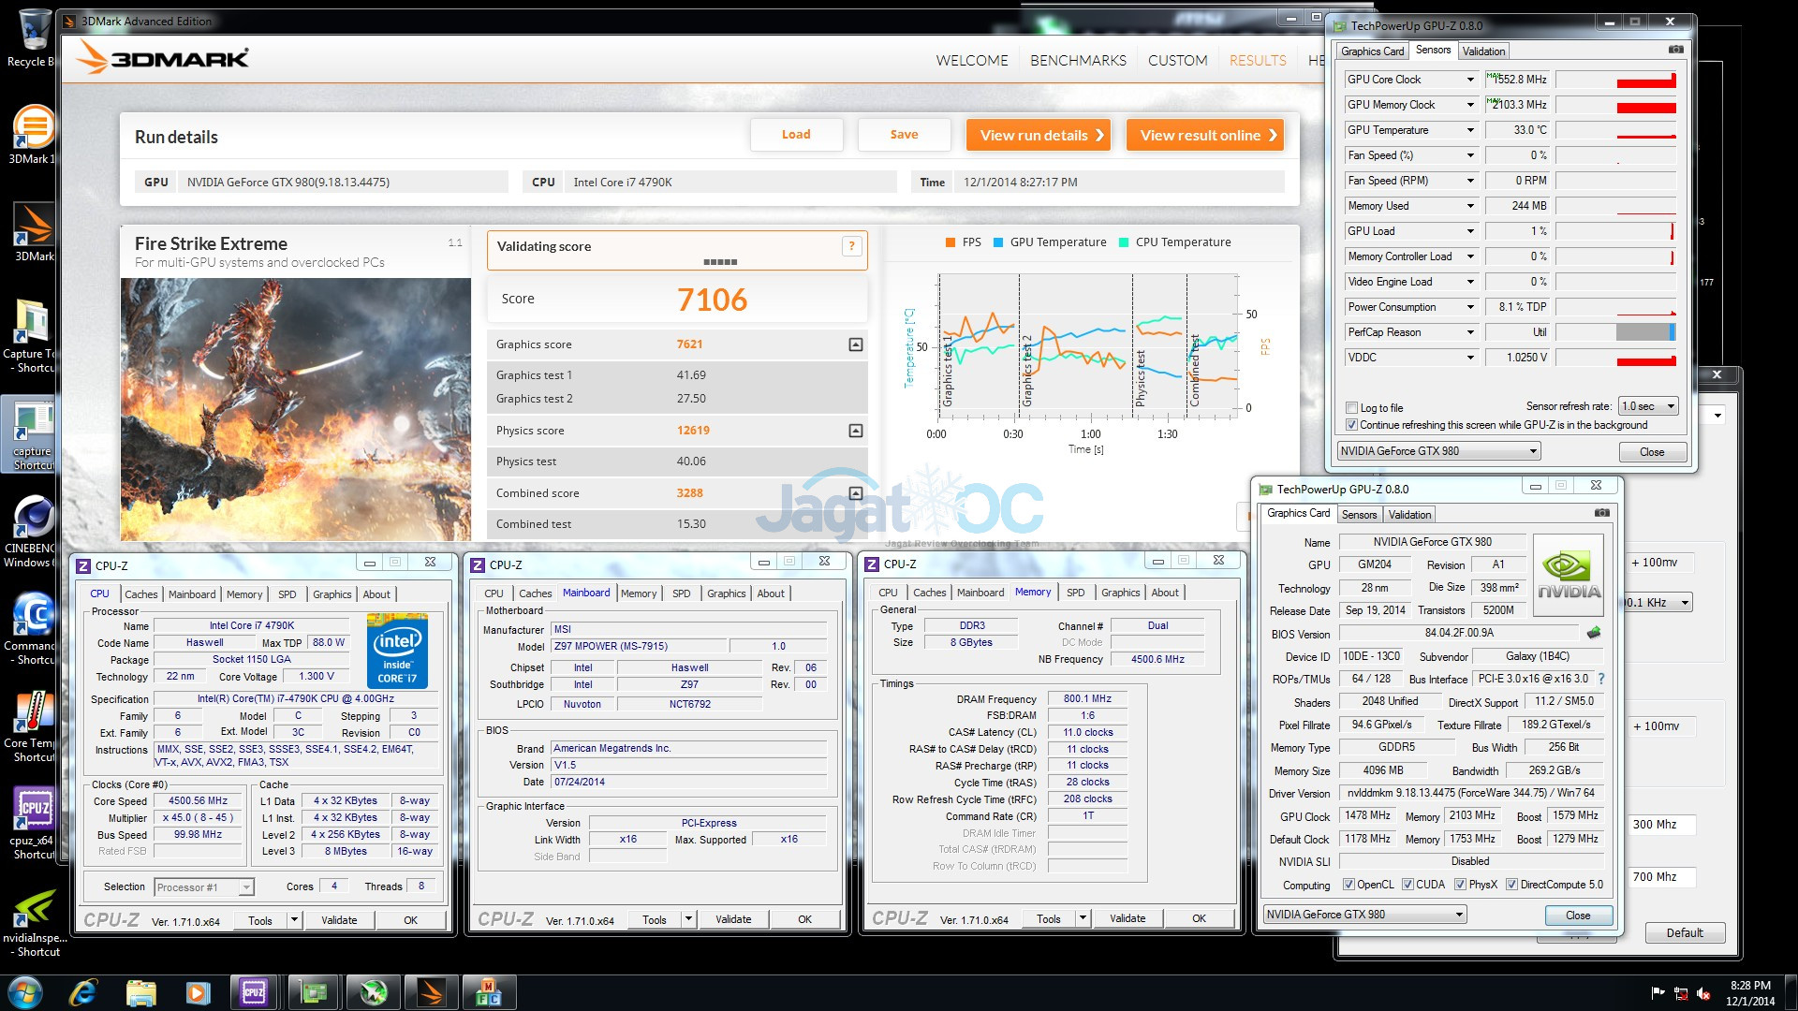Expand the Graphics score details icon

coord(855,344)
